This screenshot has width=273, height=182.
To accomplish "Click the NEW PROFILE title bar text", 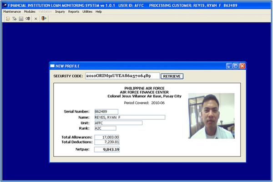I will pyautogui.click(x=67, y=66).
